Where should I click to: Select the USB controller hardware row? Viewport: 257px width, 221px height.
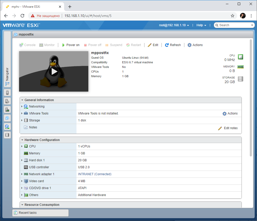pos(131,167)
